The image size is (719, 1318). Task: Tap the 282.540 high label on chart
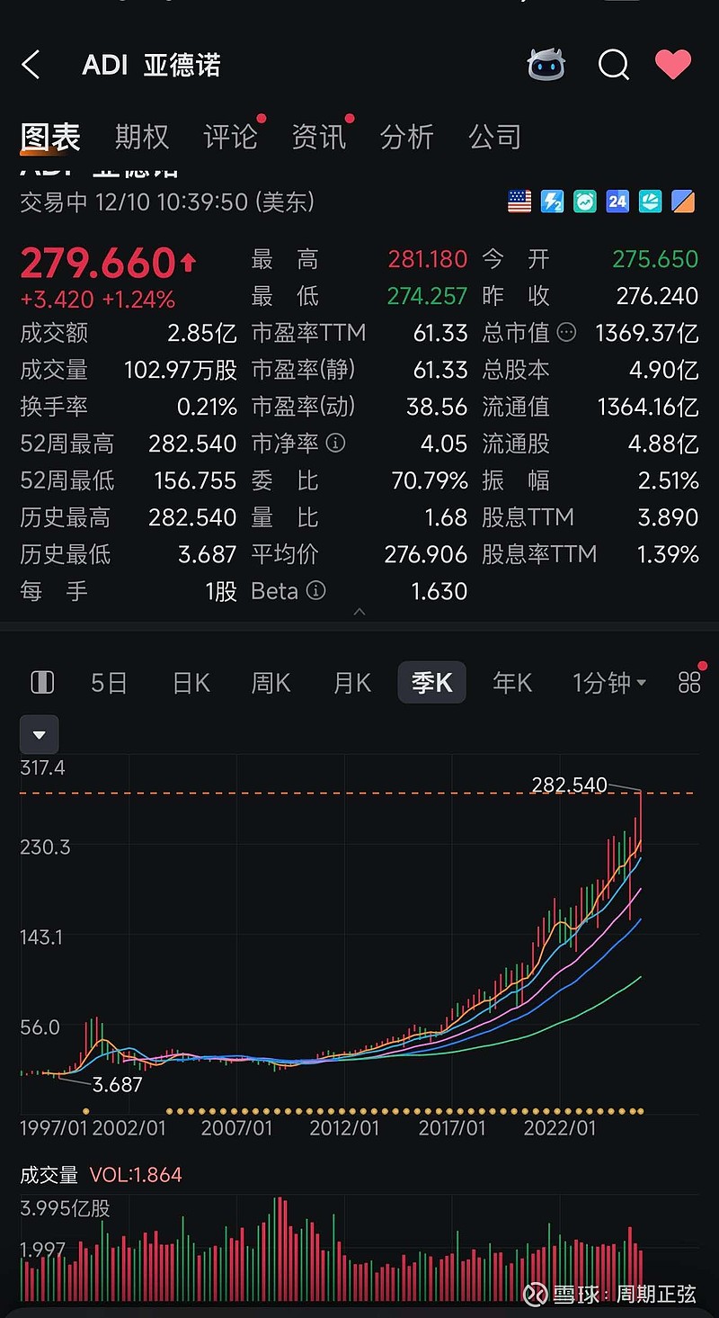(x=569, y=785)
